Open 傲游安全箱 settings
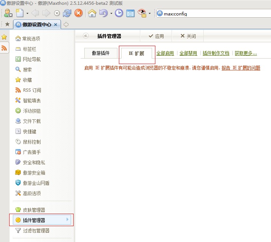The width and height of the screenshot is (271, 242). click(30, 172)
